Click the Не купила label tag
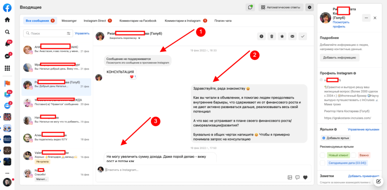Screen dimensions: 387x190 (x=42, y=162)
